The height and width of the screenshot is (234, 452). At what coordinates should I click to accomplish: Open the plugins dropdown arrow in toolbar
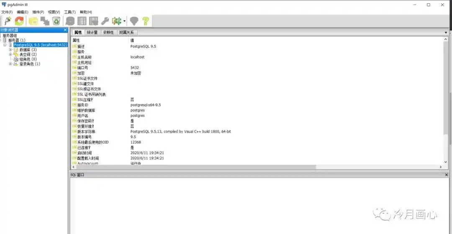point(124,21)
